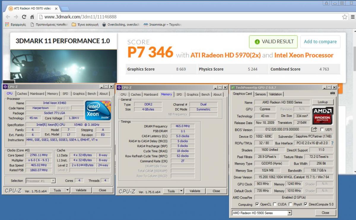This screenshot has height=220, width=356.
Task: Click the Chrome back arrow
Action: (x=8, y=17)
